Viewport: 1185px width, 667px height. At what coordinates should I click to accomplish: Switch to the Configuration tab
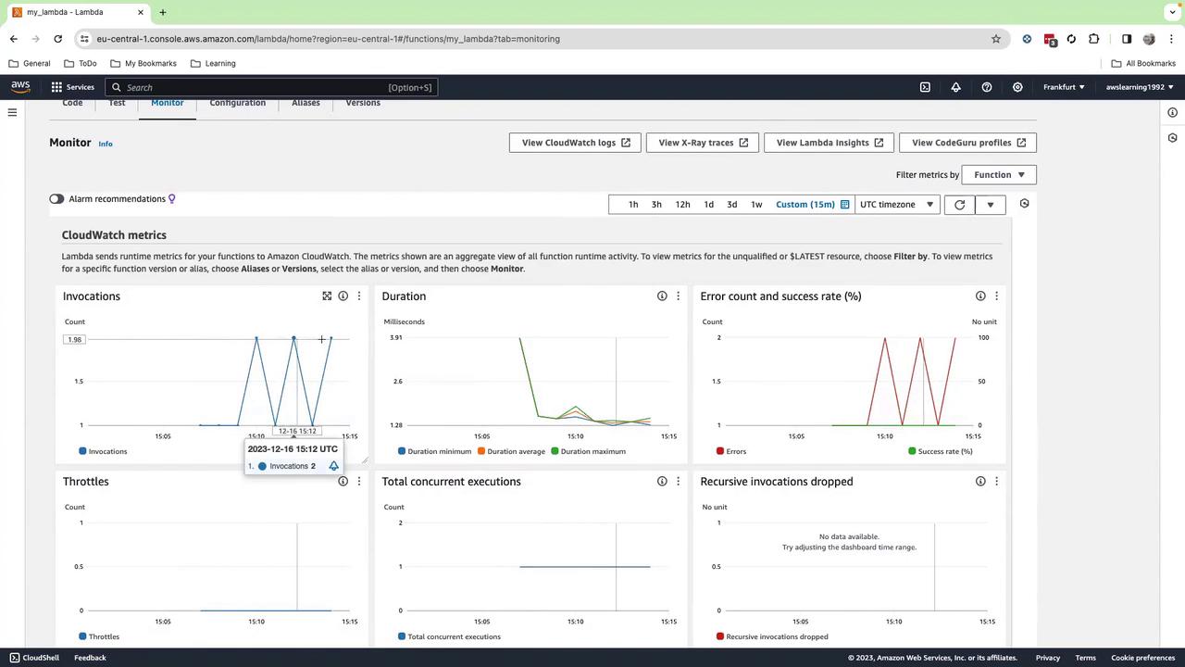(x=237, y=103)
